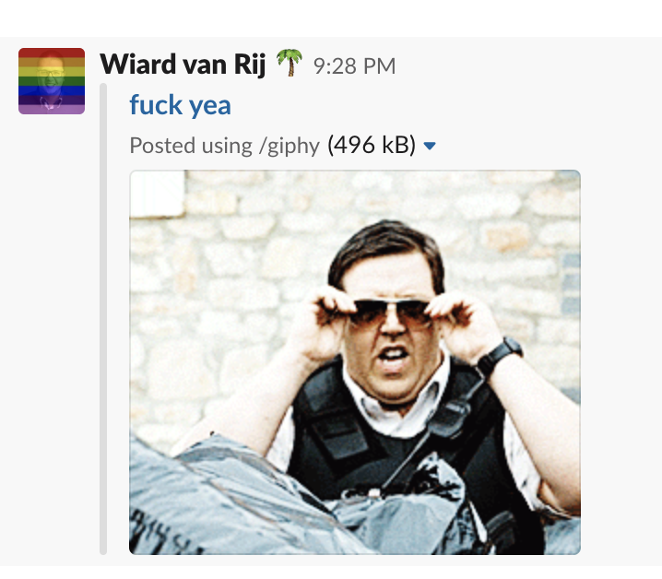Click the word "giphy" in caption
The width and height of the screenshot is (662, 579).
coord(294,147)
